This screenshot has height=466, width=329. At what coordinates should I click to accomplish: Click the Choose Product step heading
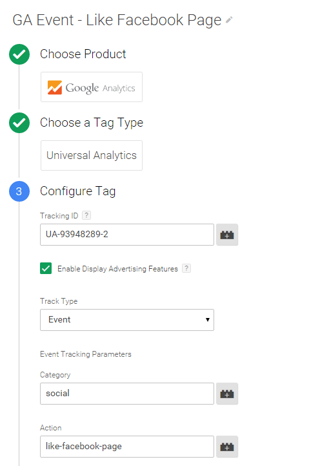(83, 54)
